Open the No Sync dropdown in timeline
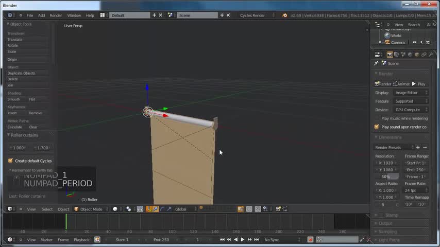Viewport: 440px width, 247px height. 282,240
